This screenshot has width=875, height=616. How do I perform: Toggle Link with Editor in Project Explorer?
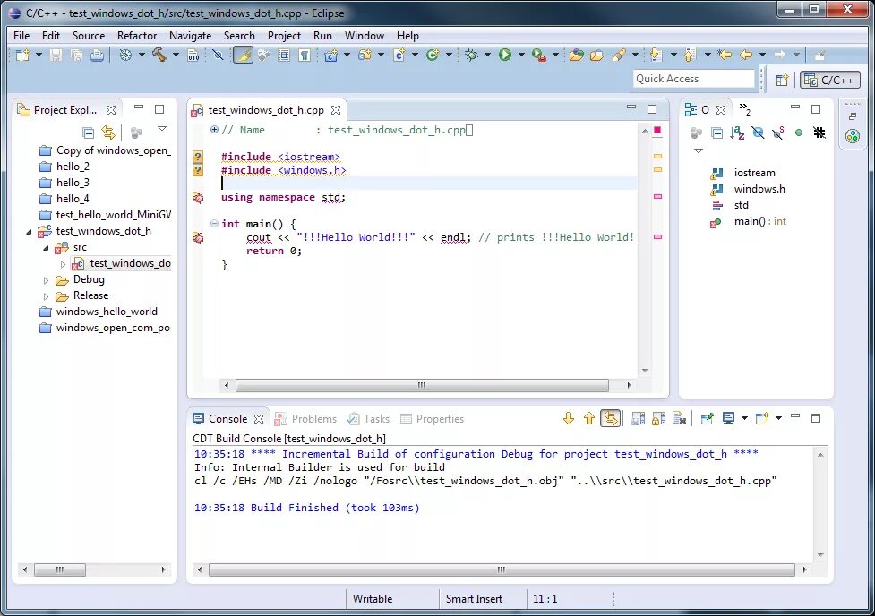107,133
